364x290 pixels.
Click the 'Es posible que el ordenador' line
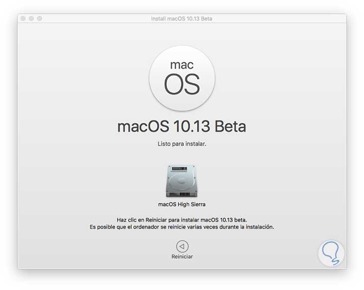[182, 227]
